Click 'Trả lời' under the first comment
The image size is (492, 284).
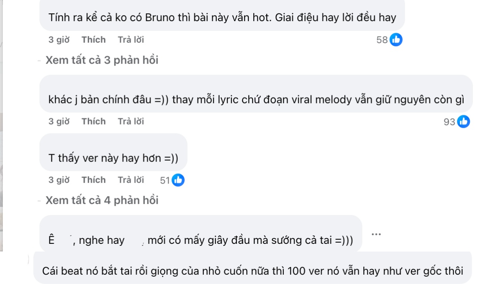130,39
